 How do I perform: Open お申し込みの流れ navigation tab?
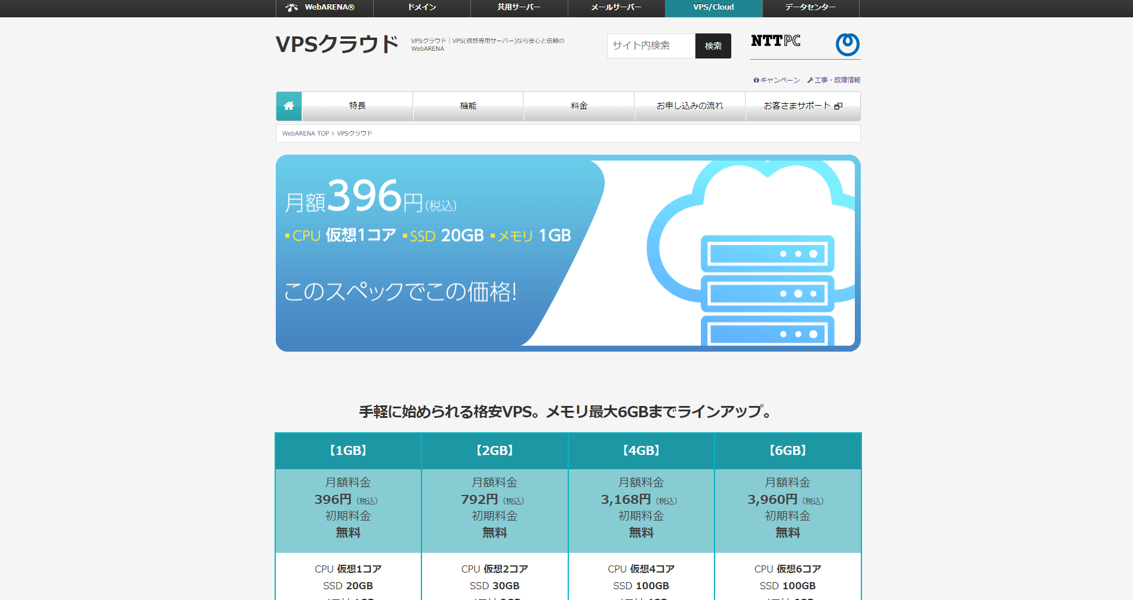690,106
